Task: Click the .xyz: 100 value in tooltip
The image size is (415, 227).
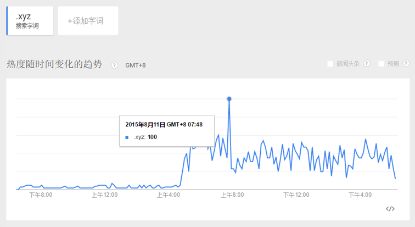Action: (145, 137)
